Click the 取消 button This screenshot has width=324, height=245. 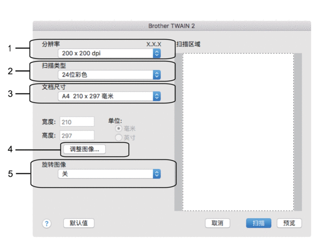217,223
